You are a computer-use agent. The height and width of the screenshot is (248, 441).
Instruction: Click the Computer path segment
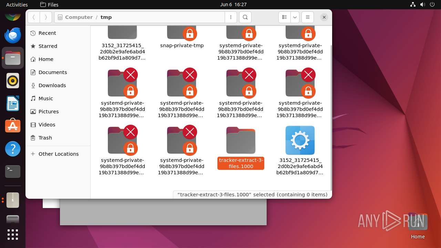tap(79, 17)
